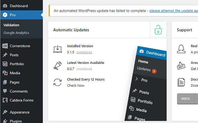198x123 pixels.
Task: Click the Posts pushpin icon
Action: click(5, 55)
